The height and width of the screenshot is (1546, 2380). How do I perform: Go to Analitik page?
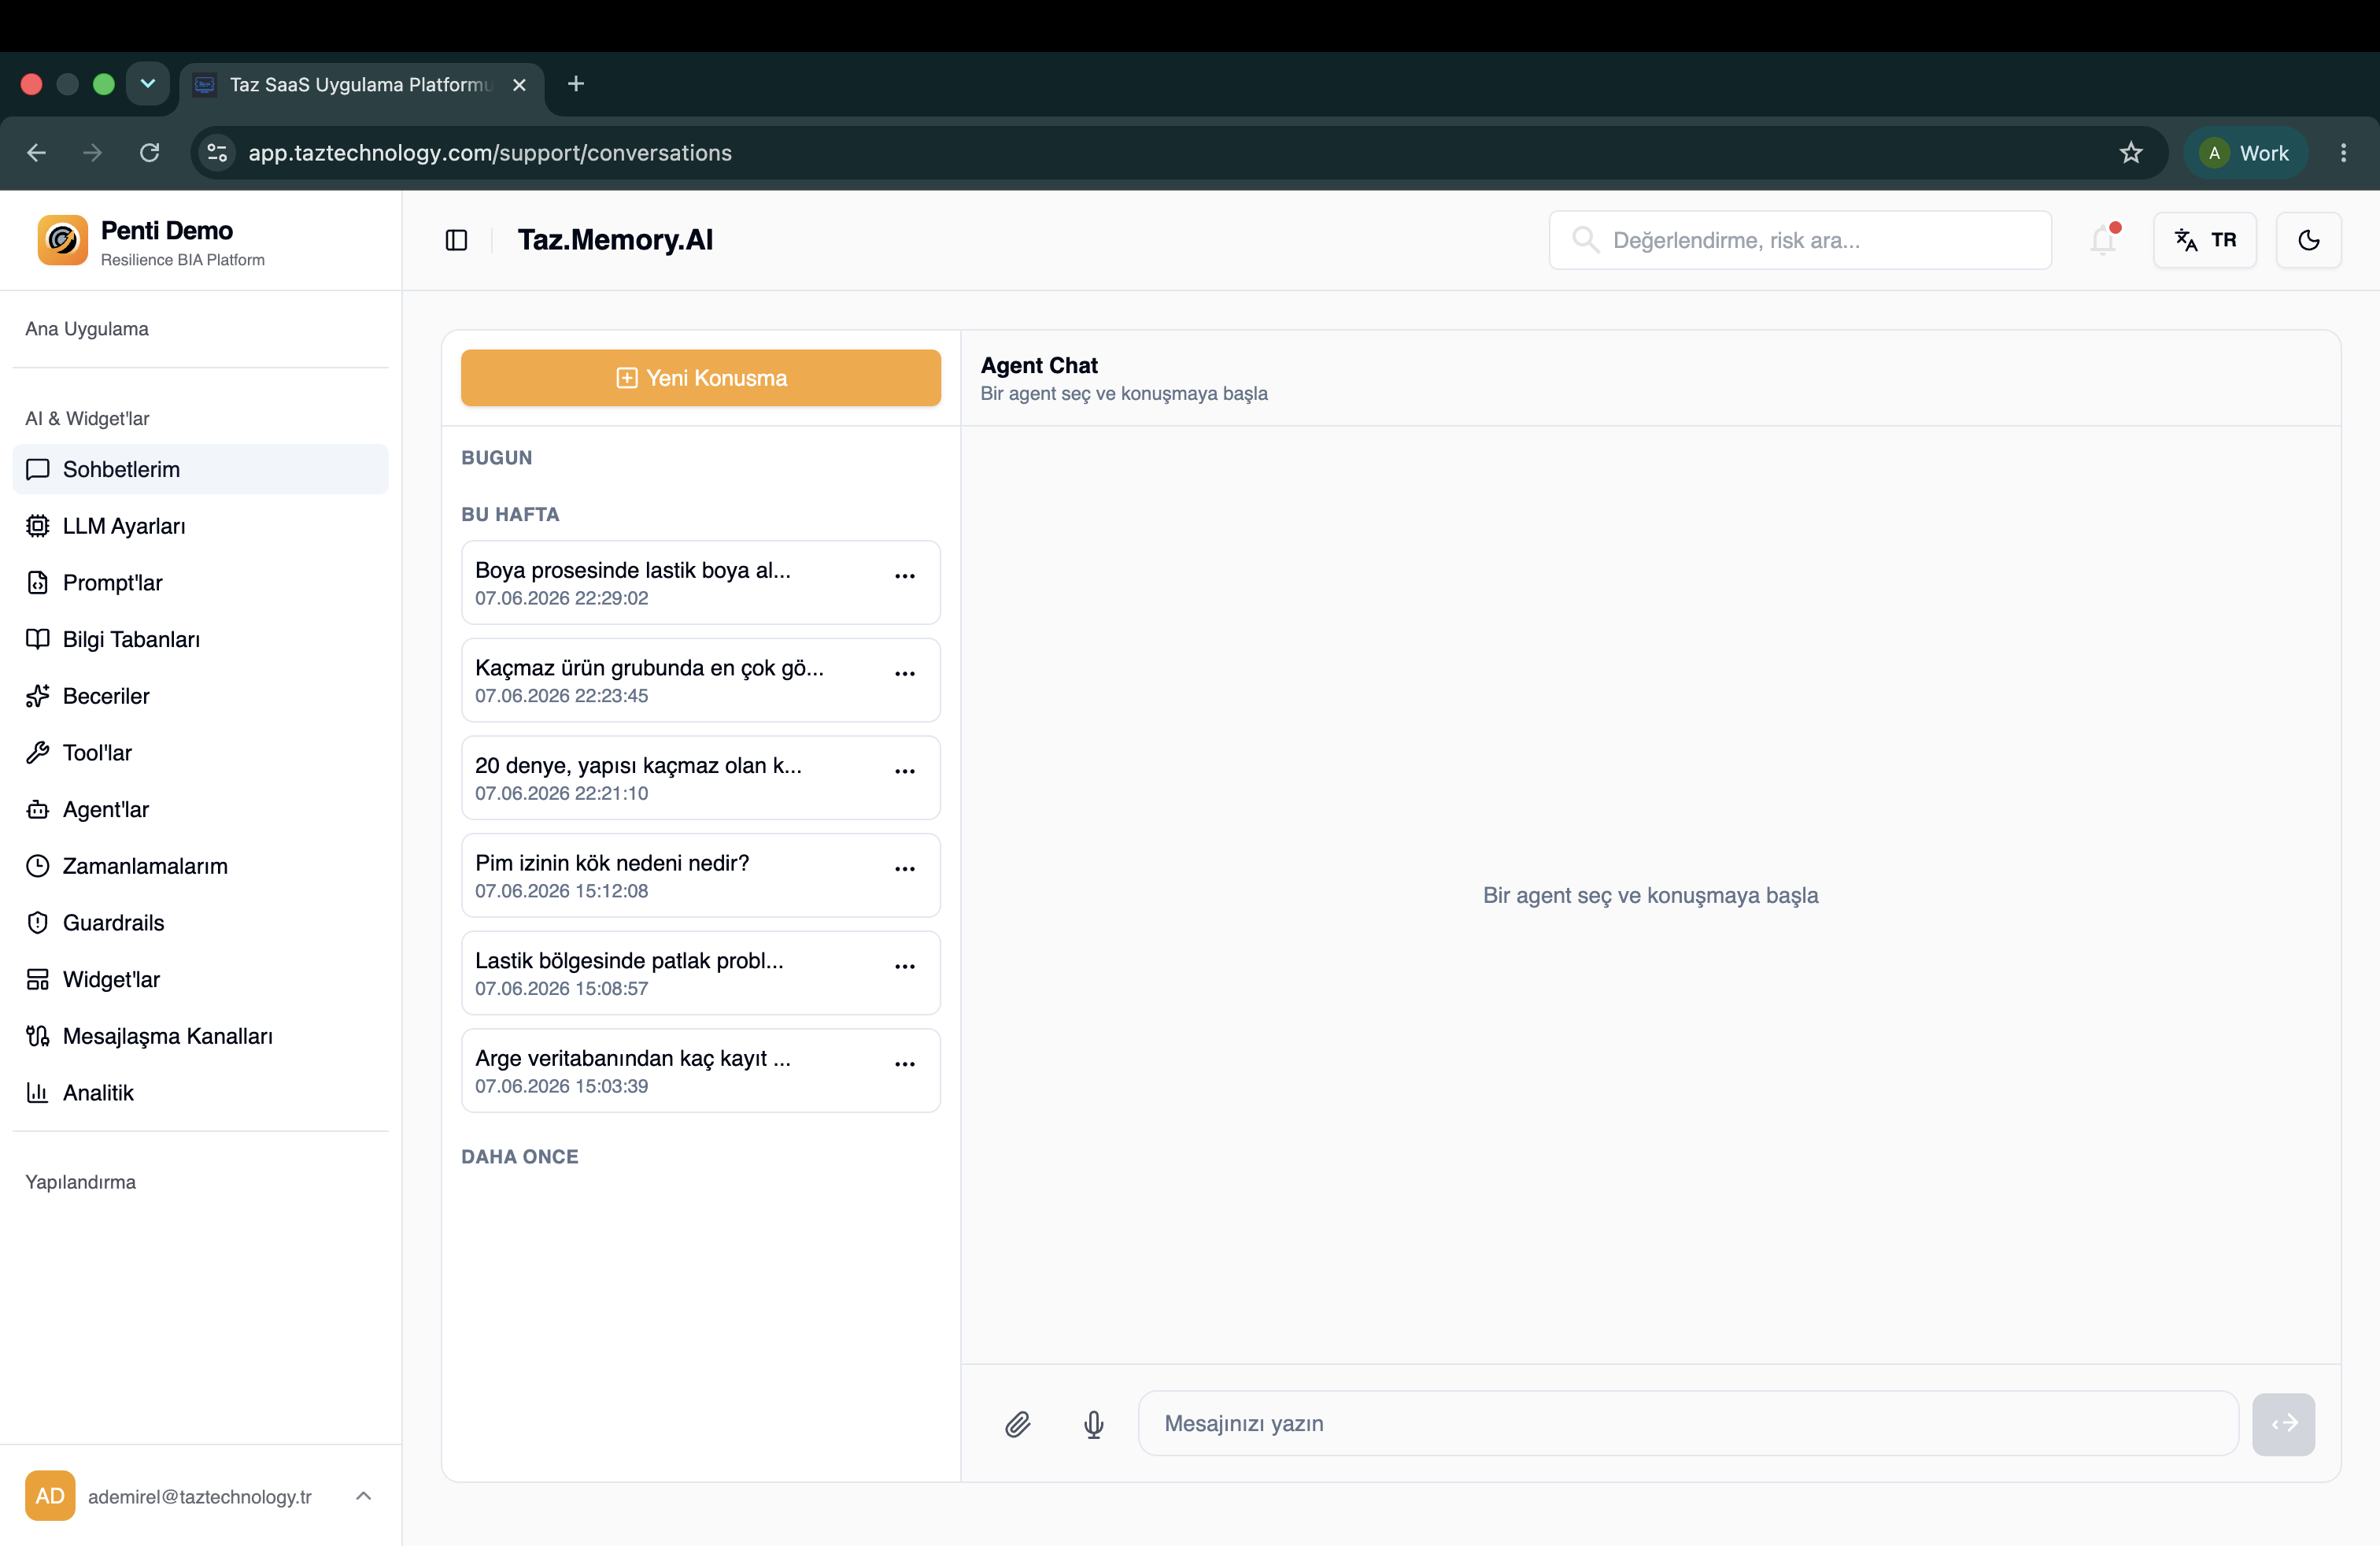coord(201,1093)
